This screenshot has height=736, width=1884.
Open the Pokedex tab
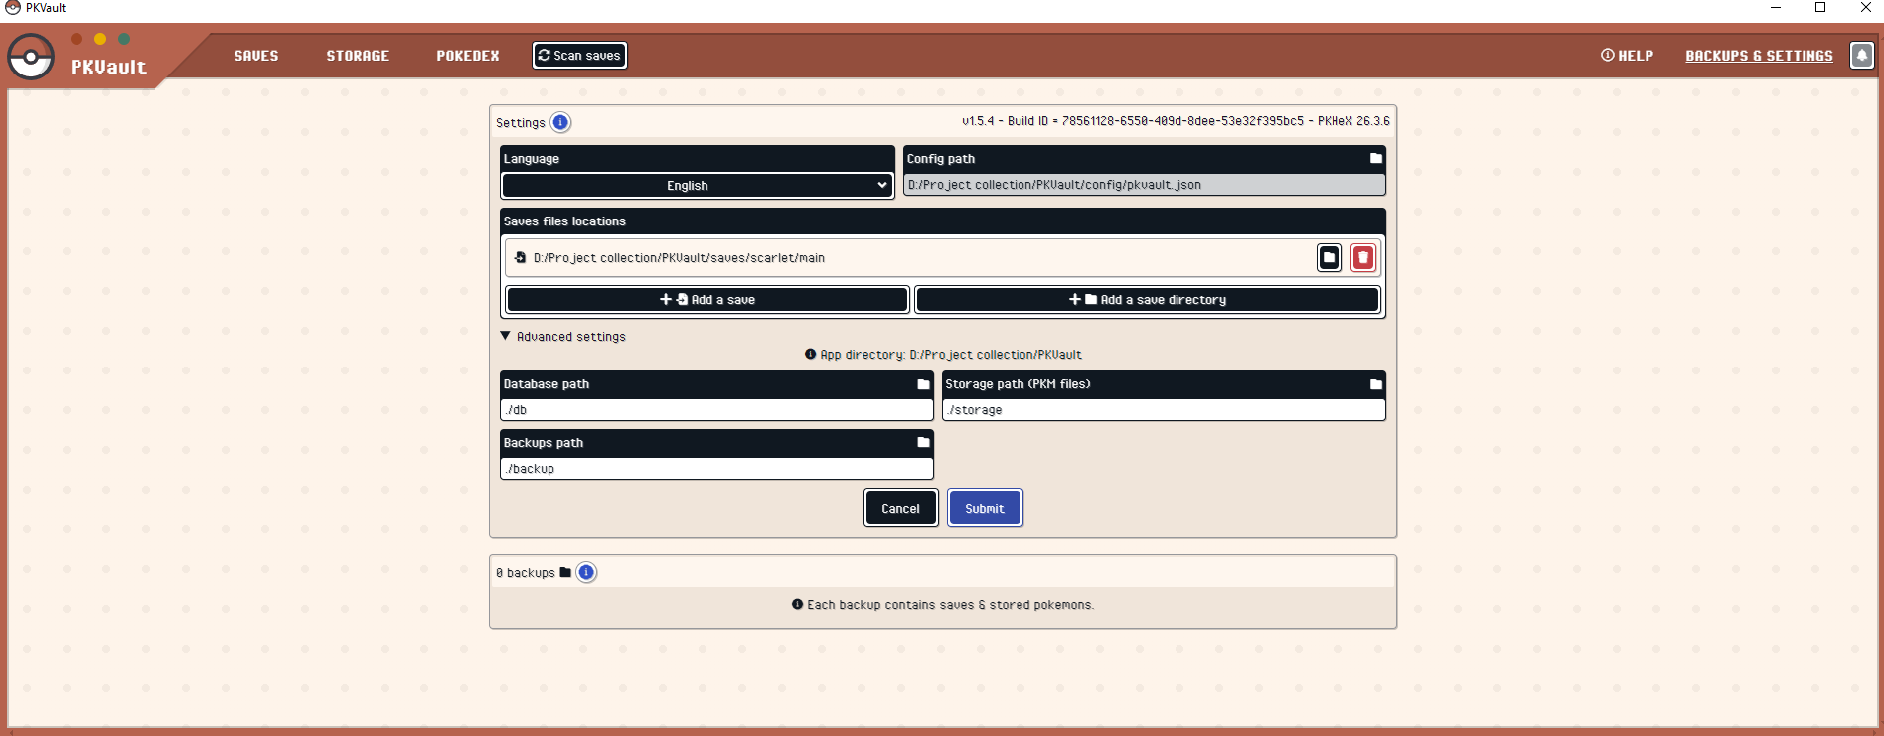click(x=467, y=56)
